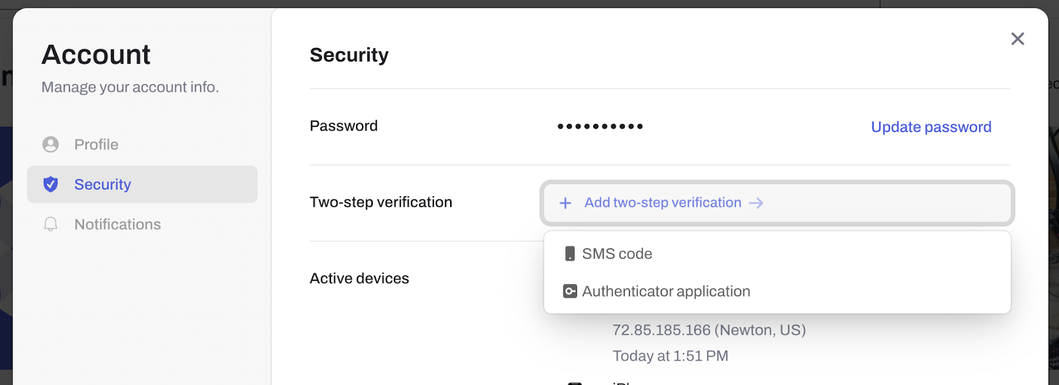Click the Profile person icon
This screenshot has width=1059, height=385.
50,145
